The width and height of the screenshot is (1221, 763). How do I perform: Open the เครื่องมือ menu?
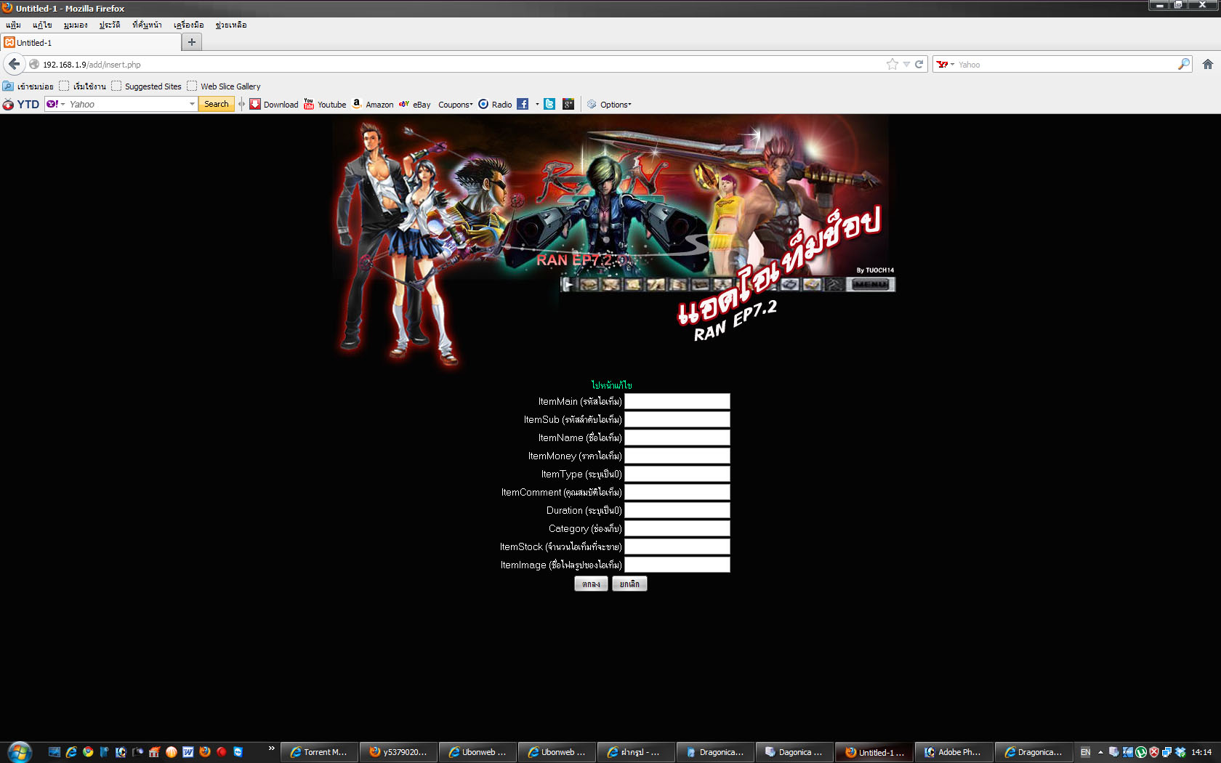(188, 25)
